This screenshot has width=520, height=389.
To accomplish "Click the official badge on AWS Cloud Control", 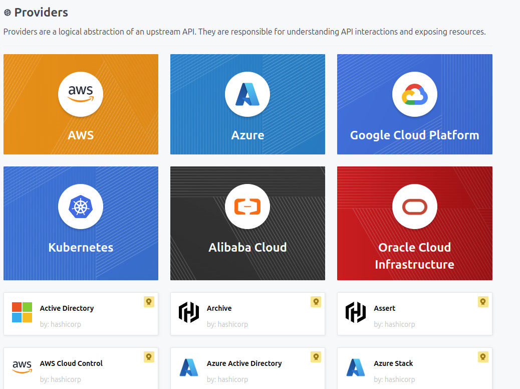I will 149,357.
